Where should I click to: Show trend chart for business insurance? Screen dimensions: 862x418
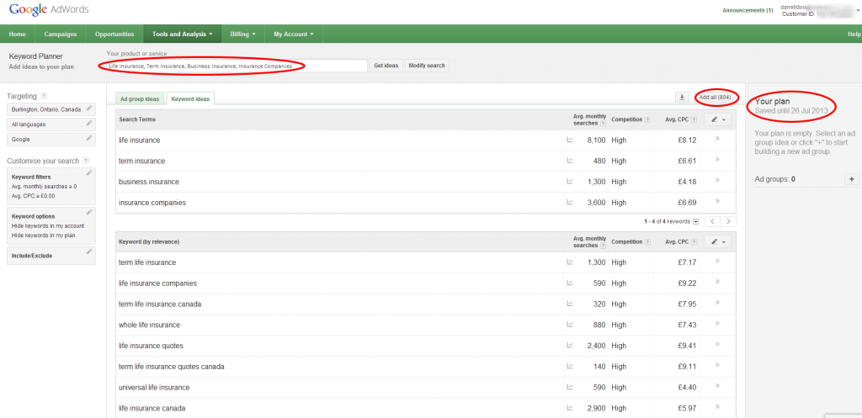click(570, 182)
